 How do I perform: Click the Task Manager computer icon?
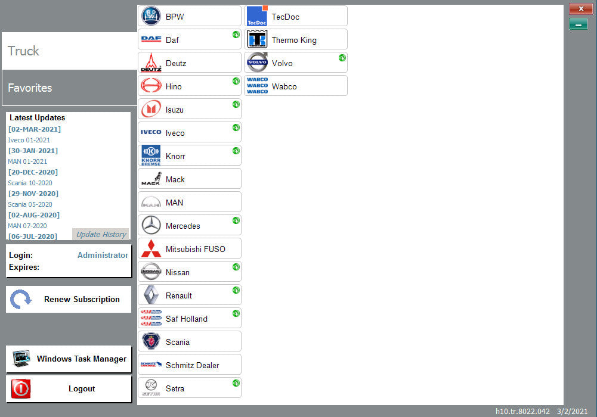pyautogui.click(x=21, y=359)
